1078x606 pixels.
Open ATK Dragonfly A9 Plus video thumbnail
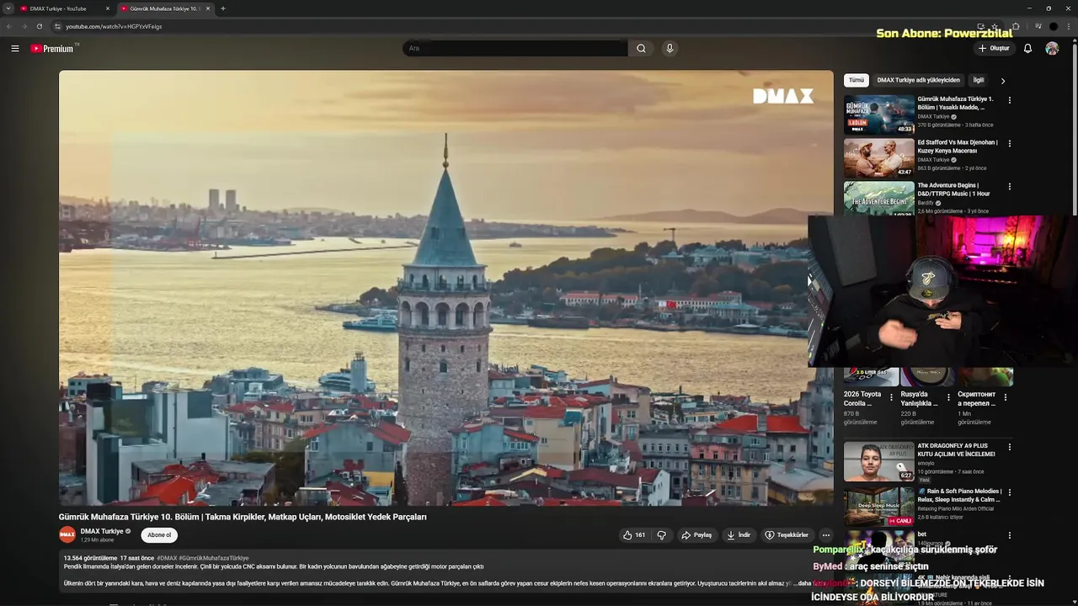(x=879, y=461)
